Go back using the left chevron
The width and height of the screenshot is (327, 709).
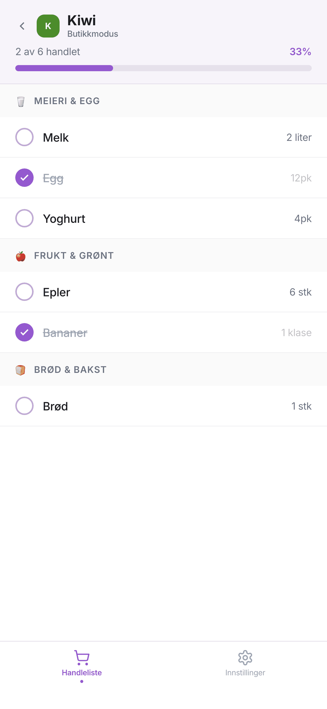pyautogui.click(x=22, y=26)
